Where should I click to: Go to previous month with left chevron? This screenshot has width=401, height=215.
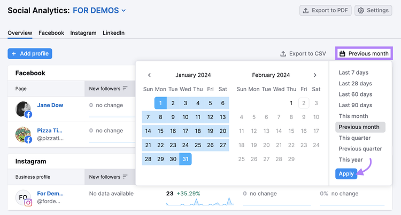(x=149, y=75)
